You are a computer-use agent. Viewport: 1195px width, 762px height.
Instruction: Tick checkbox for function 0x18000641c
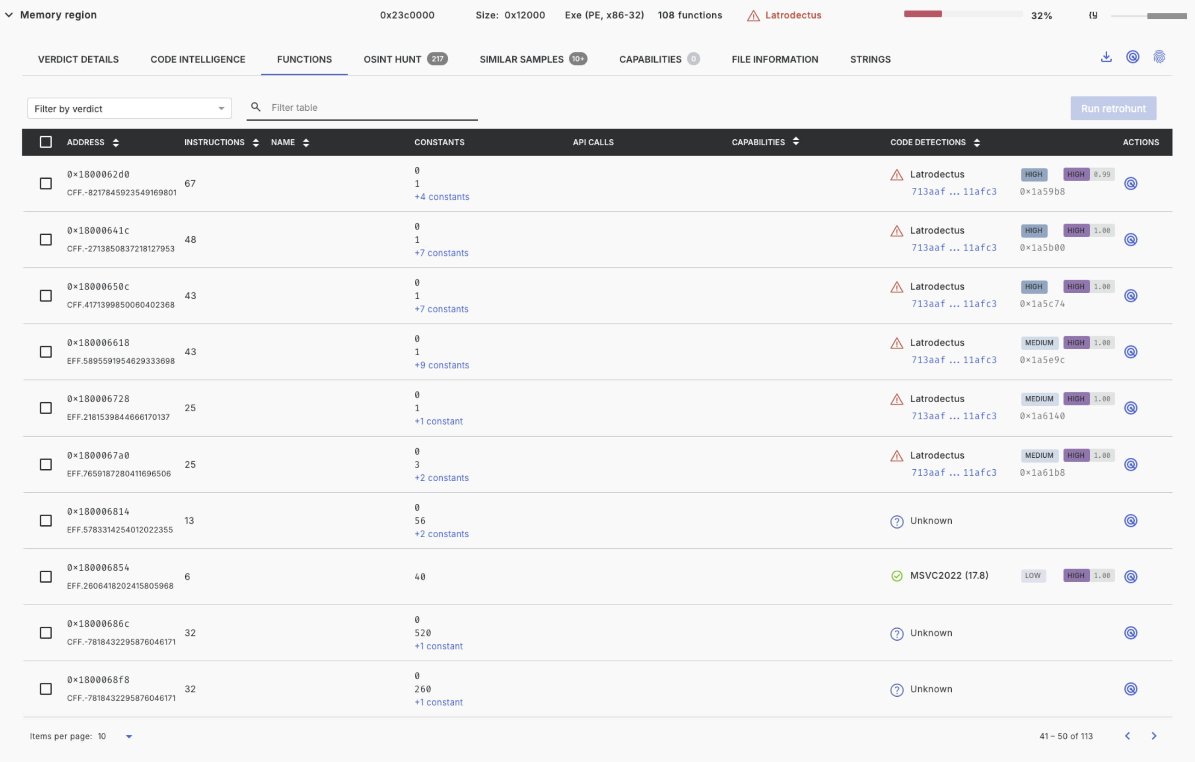pyautogui.click(x=46, y=239)
